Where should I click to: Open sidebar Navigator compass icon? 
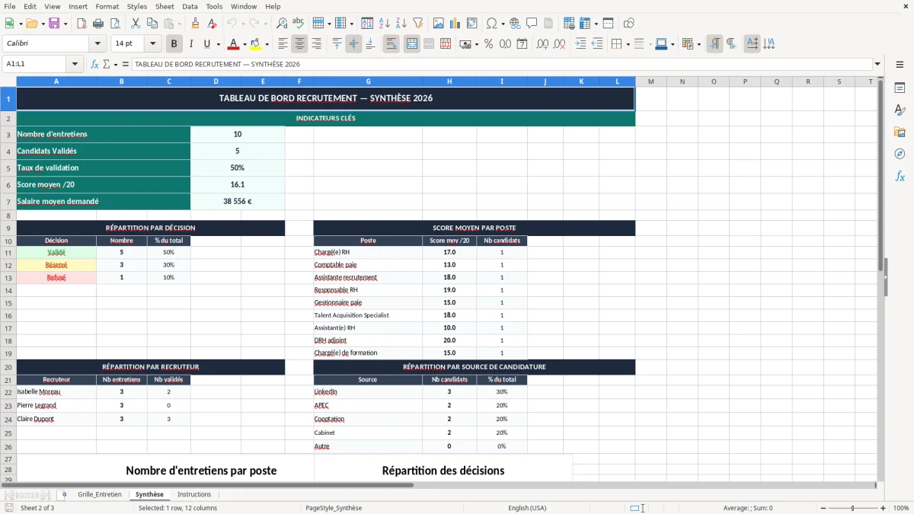(900, 154)
